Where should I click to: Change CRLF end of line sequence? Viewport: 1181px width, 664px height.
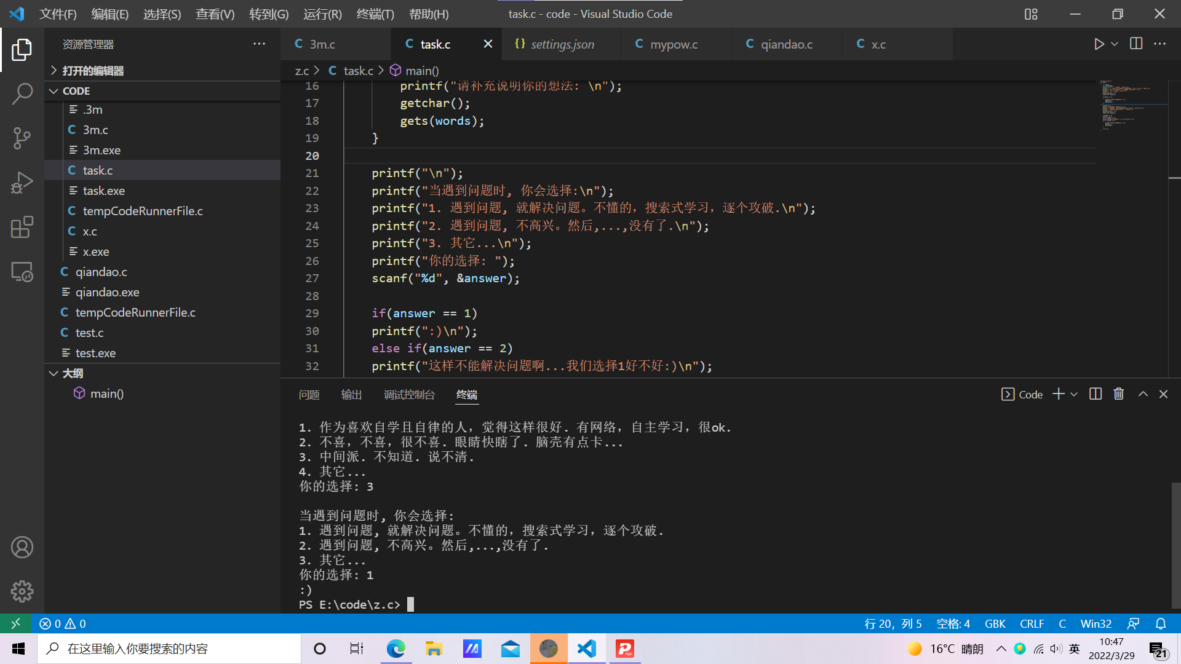coord(1032,623)
